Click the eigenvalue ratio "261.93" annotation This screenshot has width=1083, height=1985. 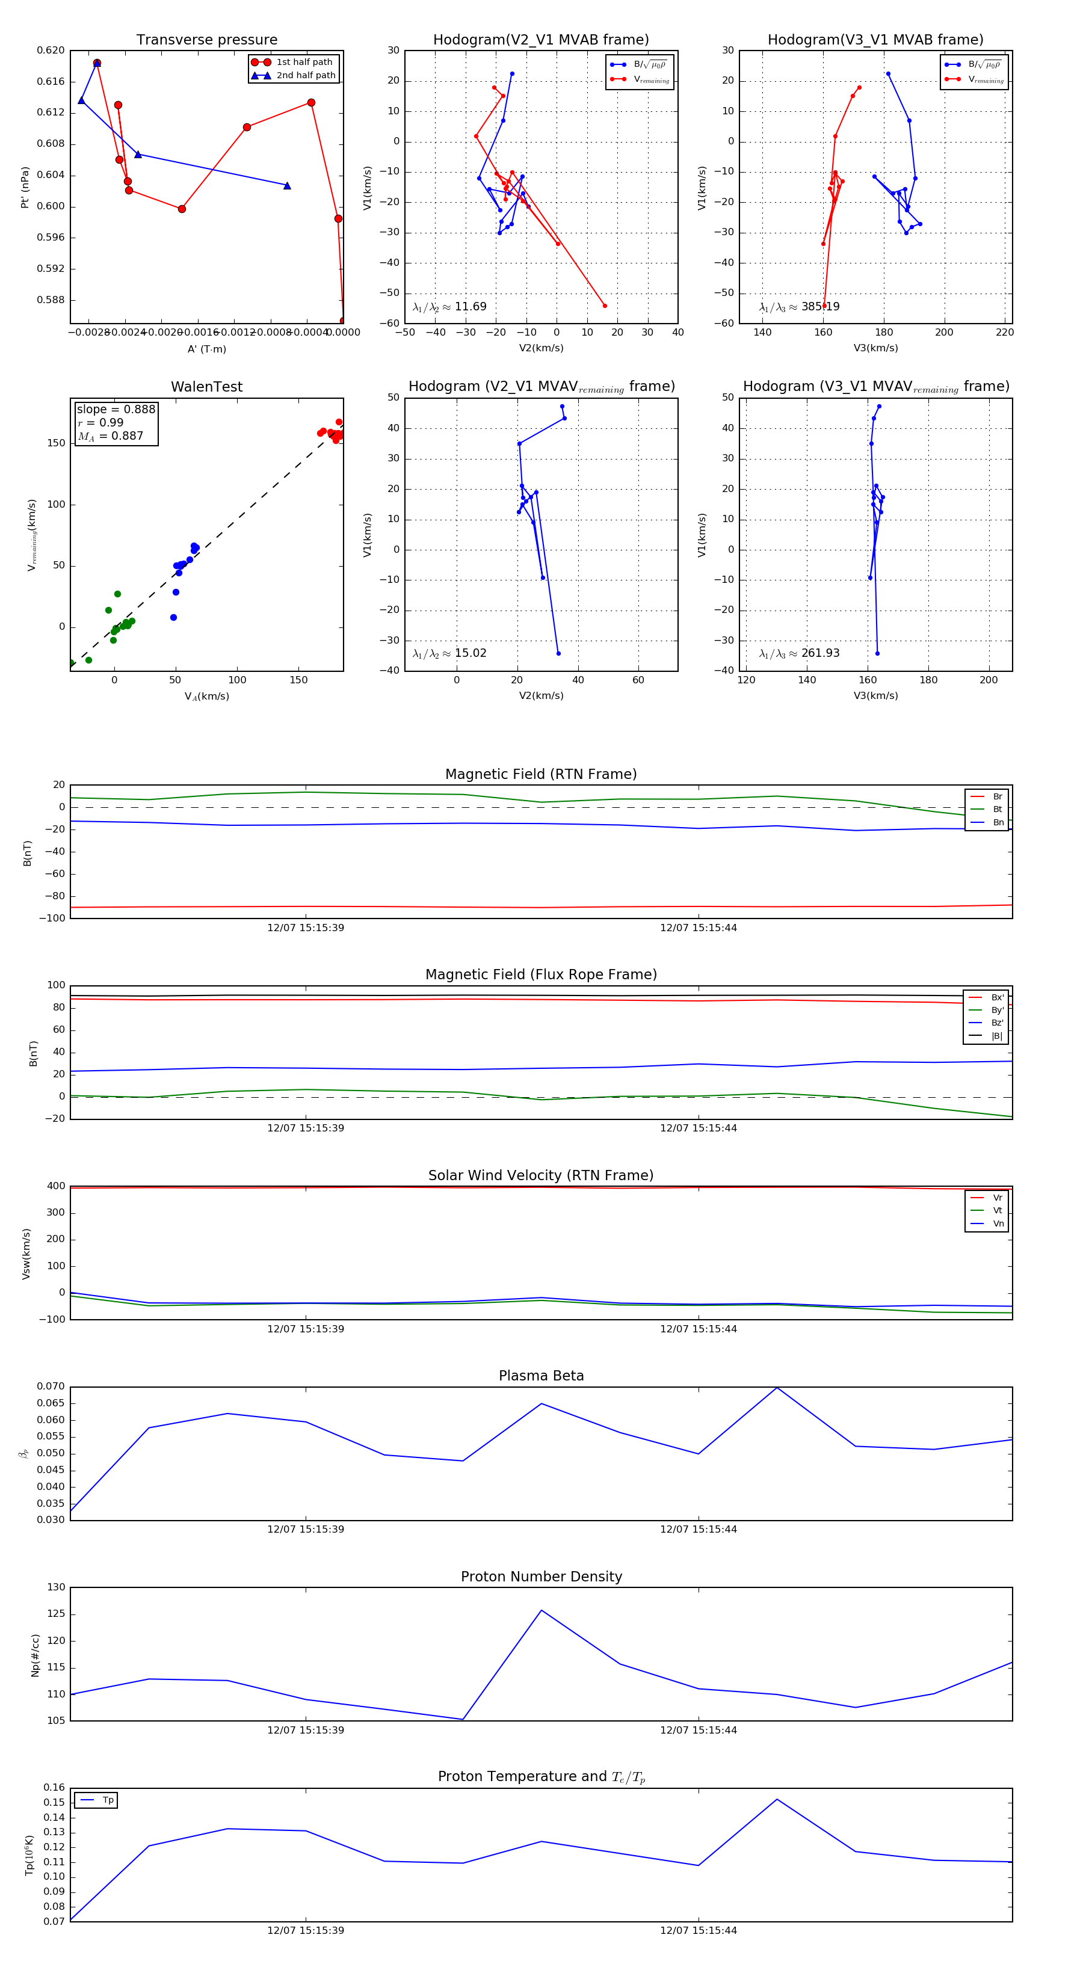click(x=800, y=653)
